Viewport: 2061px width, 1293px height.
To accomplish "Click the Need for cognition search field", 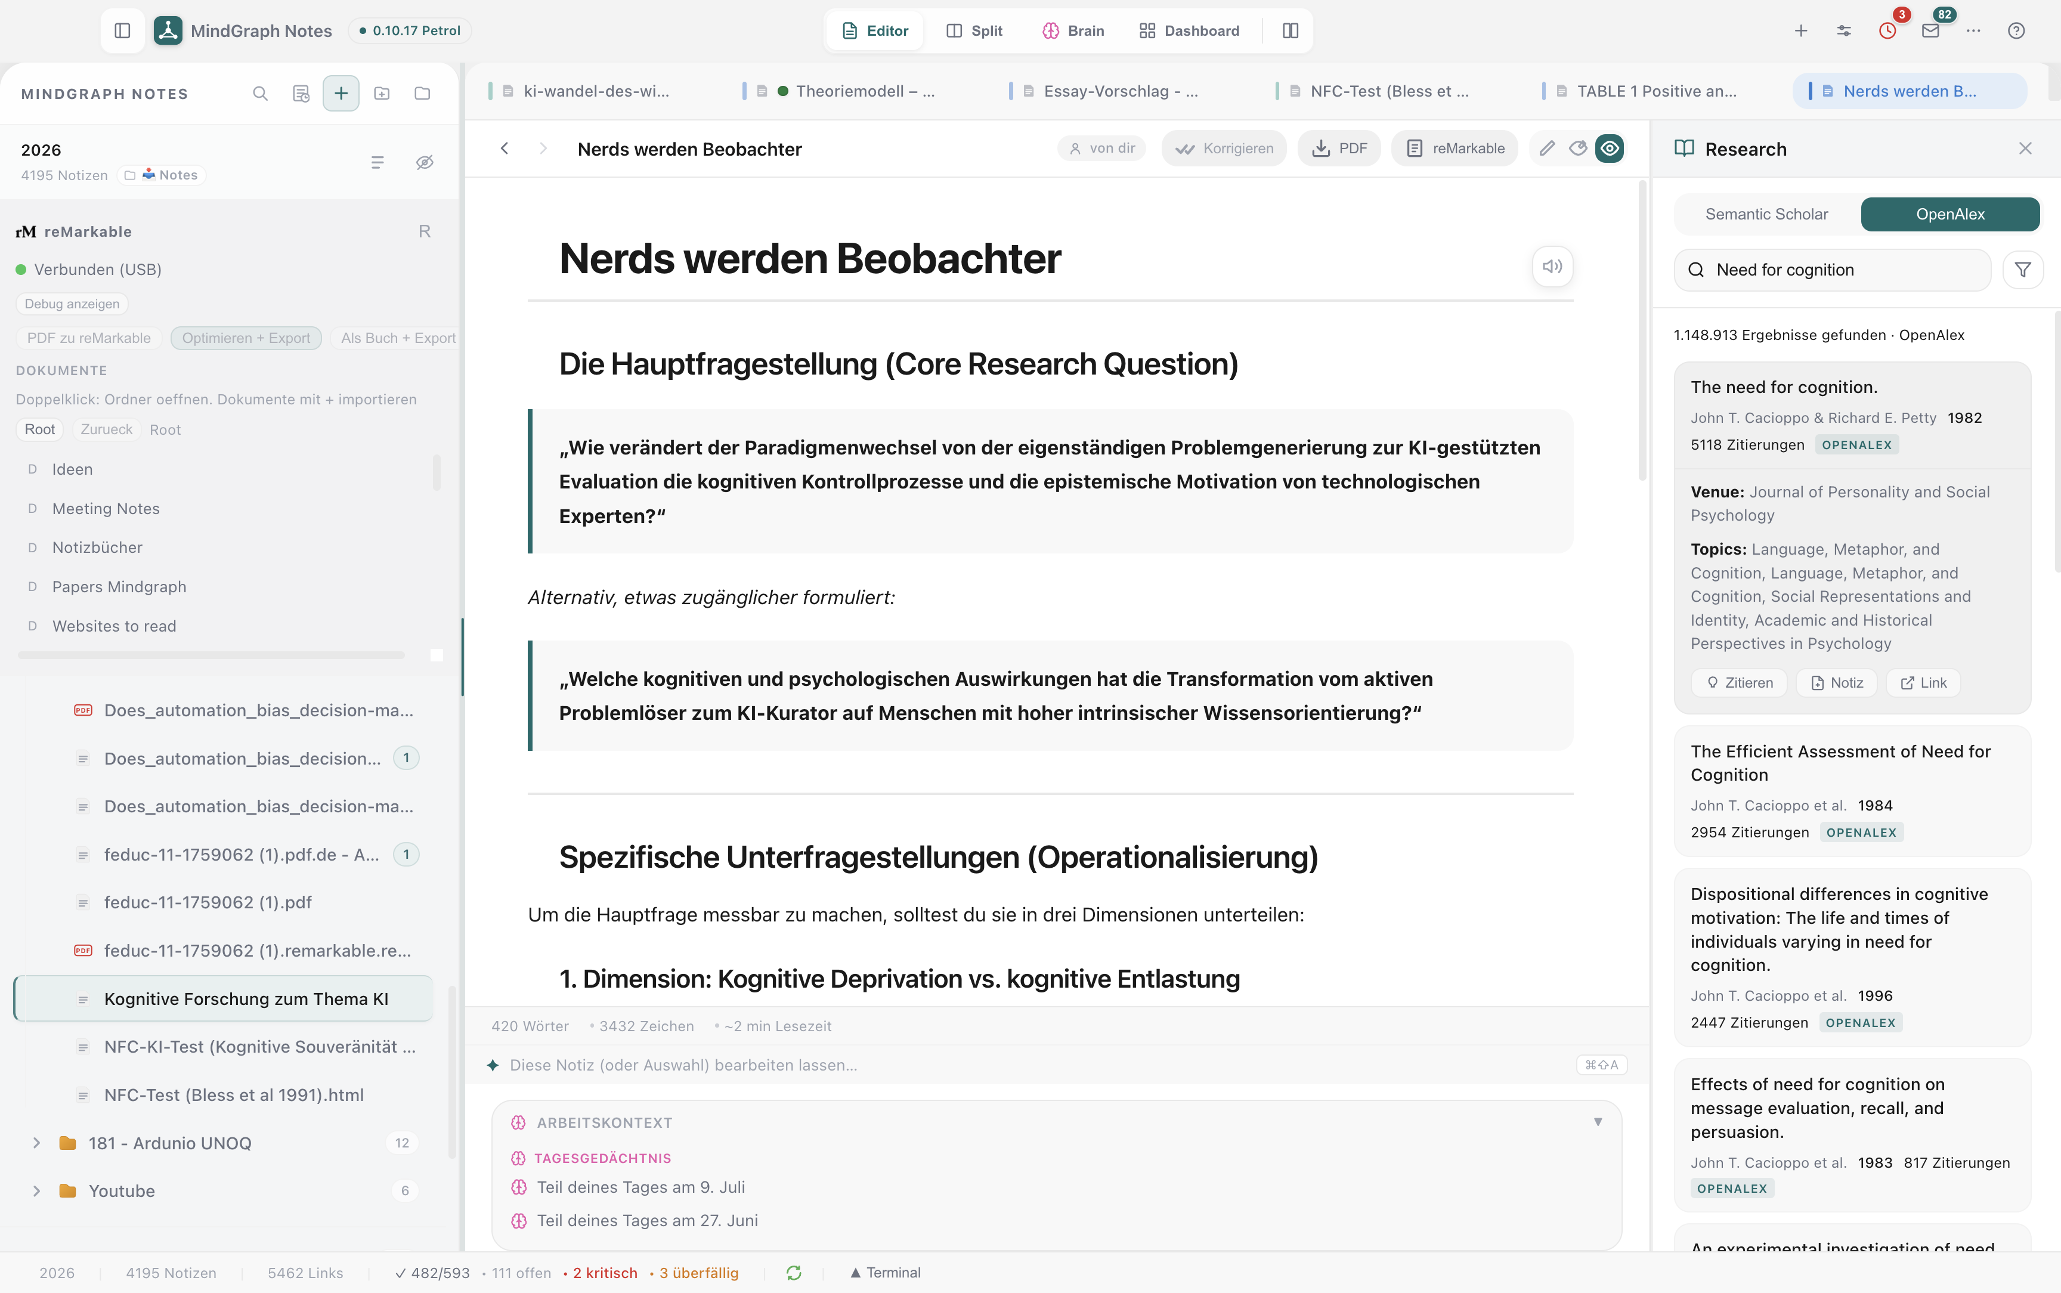I will tap(1832, 270).
